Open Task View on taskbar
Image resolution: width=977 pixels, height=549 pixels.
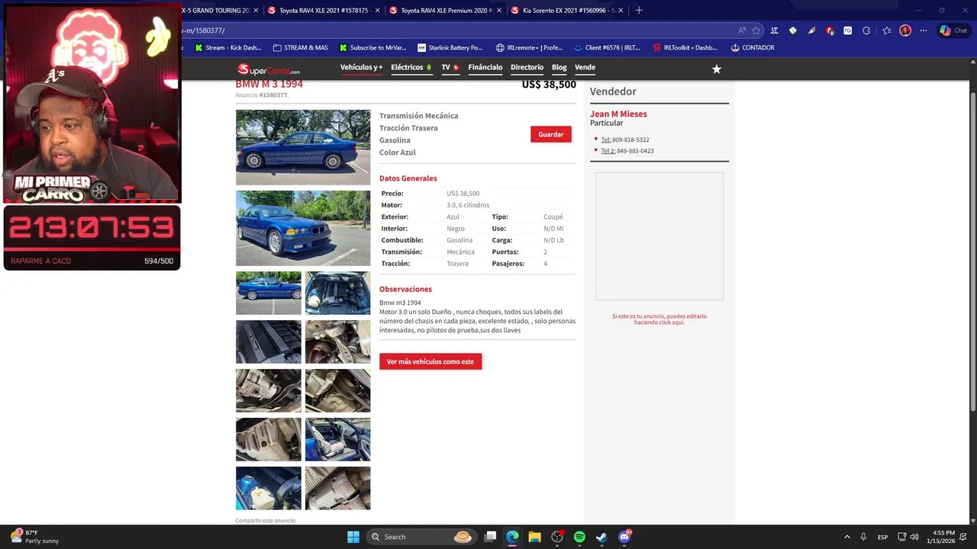pos(490,537)
